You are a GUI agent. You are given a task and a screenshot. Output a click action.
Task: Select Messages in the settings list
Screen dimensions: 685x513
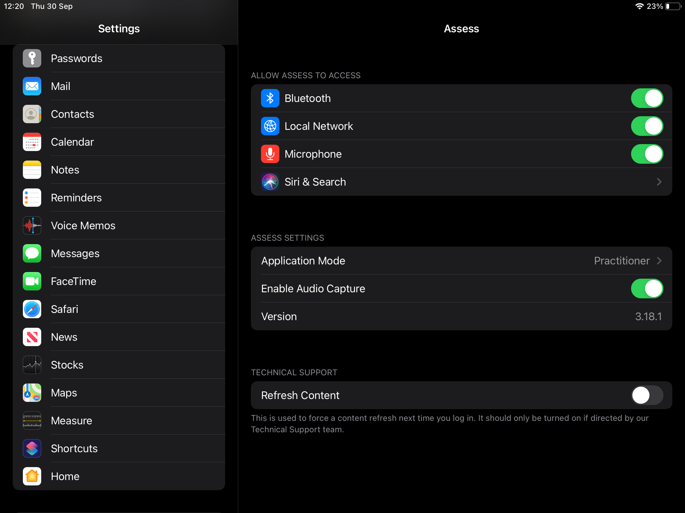pos(75,253)
